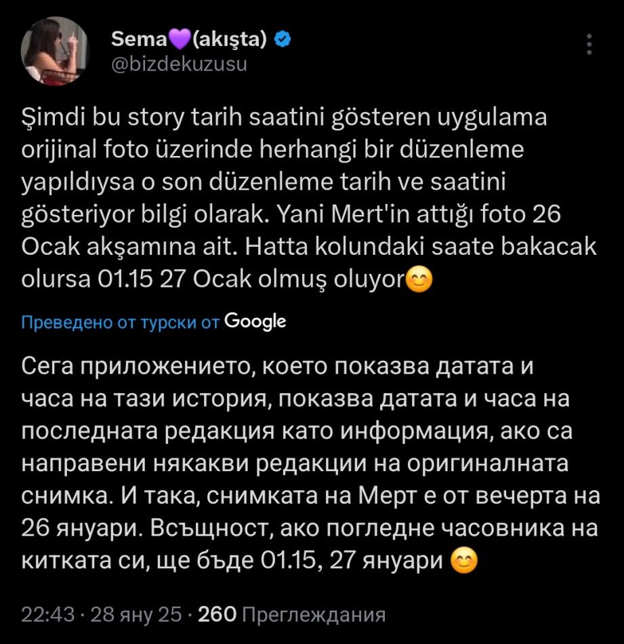The width and height of the screenshot is (624, 644).
Task: Click the tweet date "28 яну 25"
Action: (x=136, y=615)
